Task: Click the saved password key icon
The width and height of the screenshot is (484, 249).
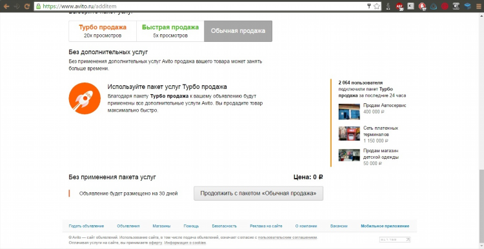Action: click(x=369, y=6)
